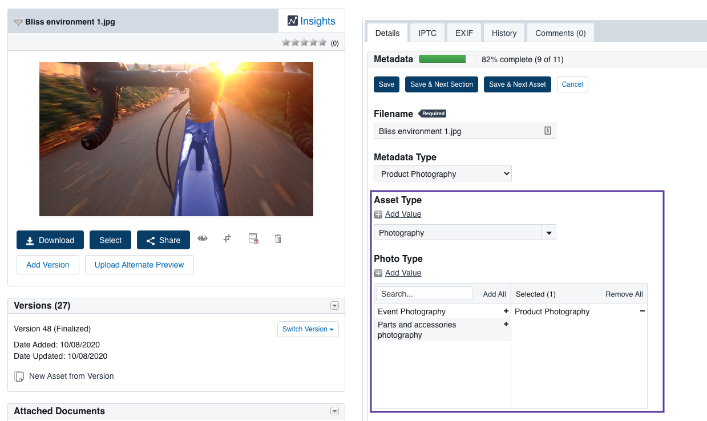Click the New Asset from Version icon
Screen dimensions: 707x421
point(19,376)
